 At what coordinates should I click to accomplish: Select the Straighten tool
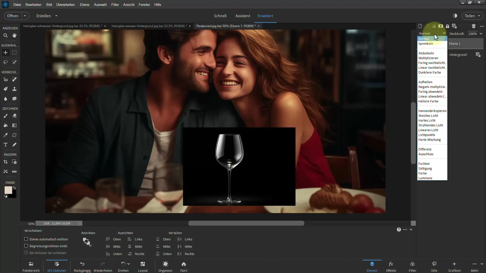14,171
